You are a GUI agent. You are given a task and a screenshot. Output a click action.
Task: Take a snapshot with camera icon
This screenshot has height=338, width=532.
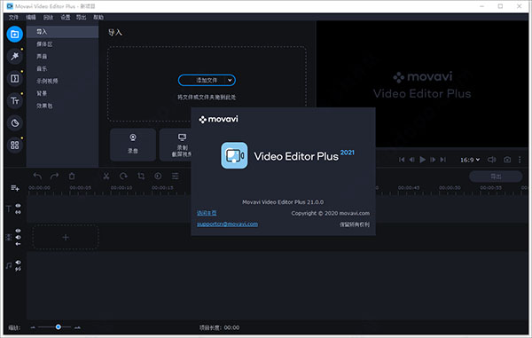[507, 160]
